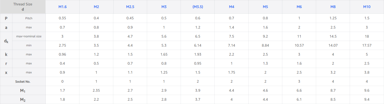Select the M8 column header link
This screenshot has width=384, height=104.
tap(333, 7)
